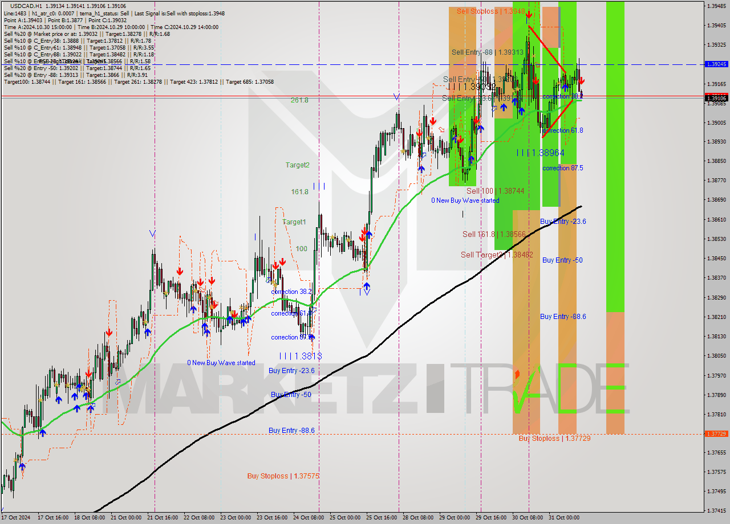
Task: Click the green 'Target2' label
Action: pyautogui.click(x=298, y=165)
